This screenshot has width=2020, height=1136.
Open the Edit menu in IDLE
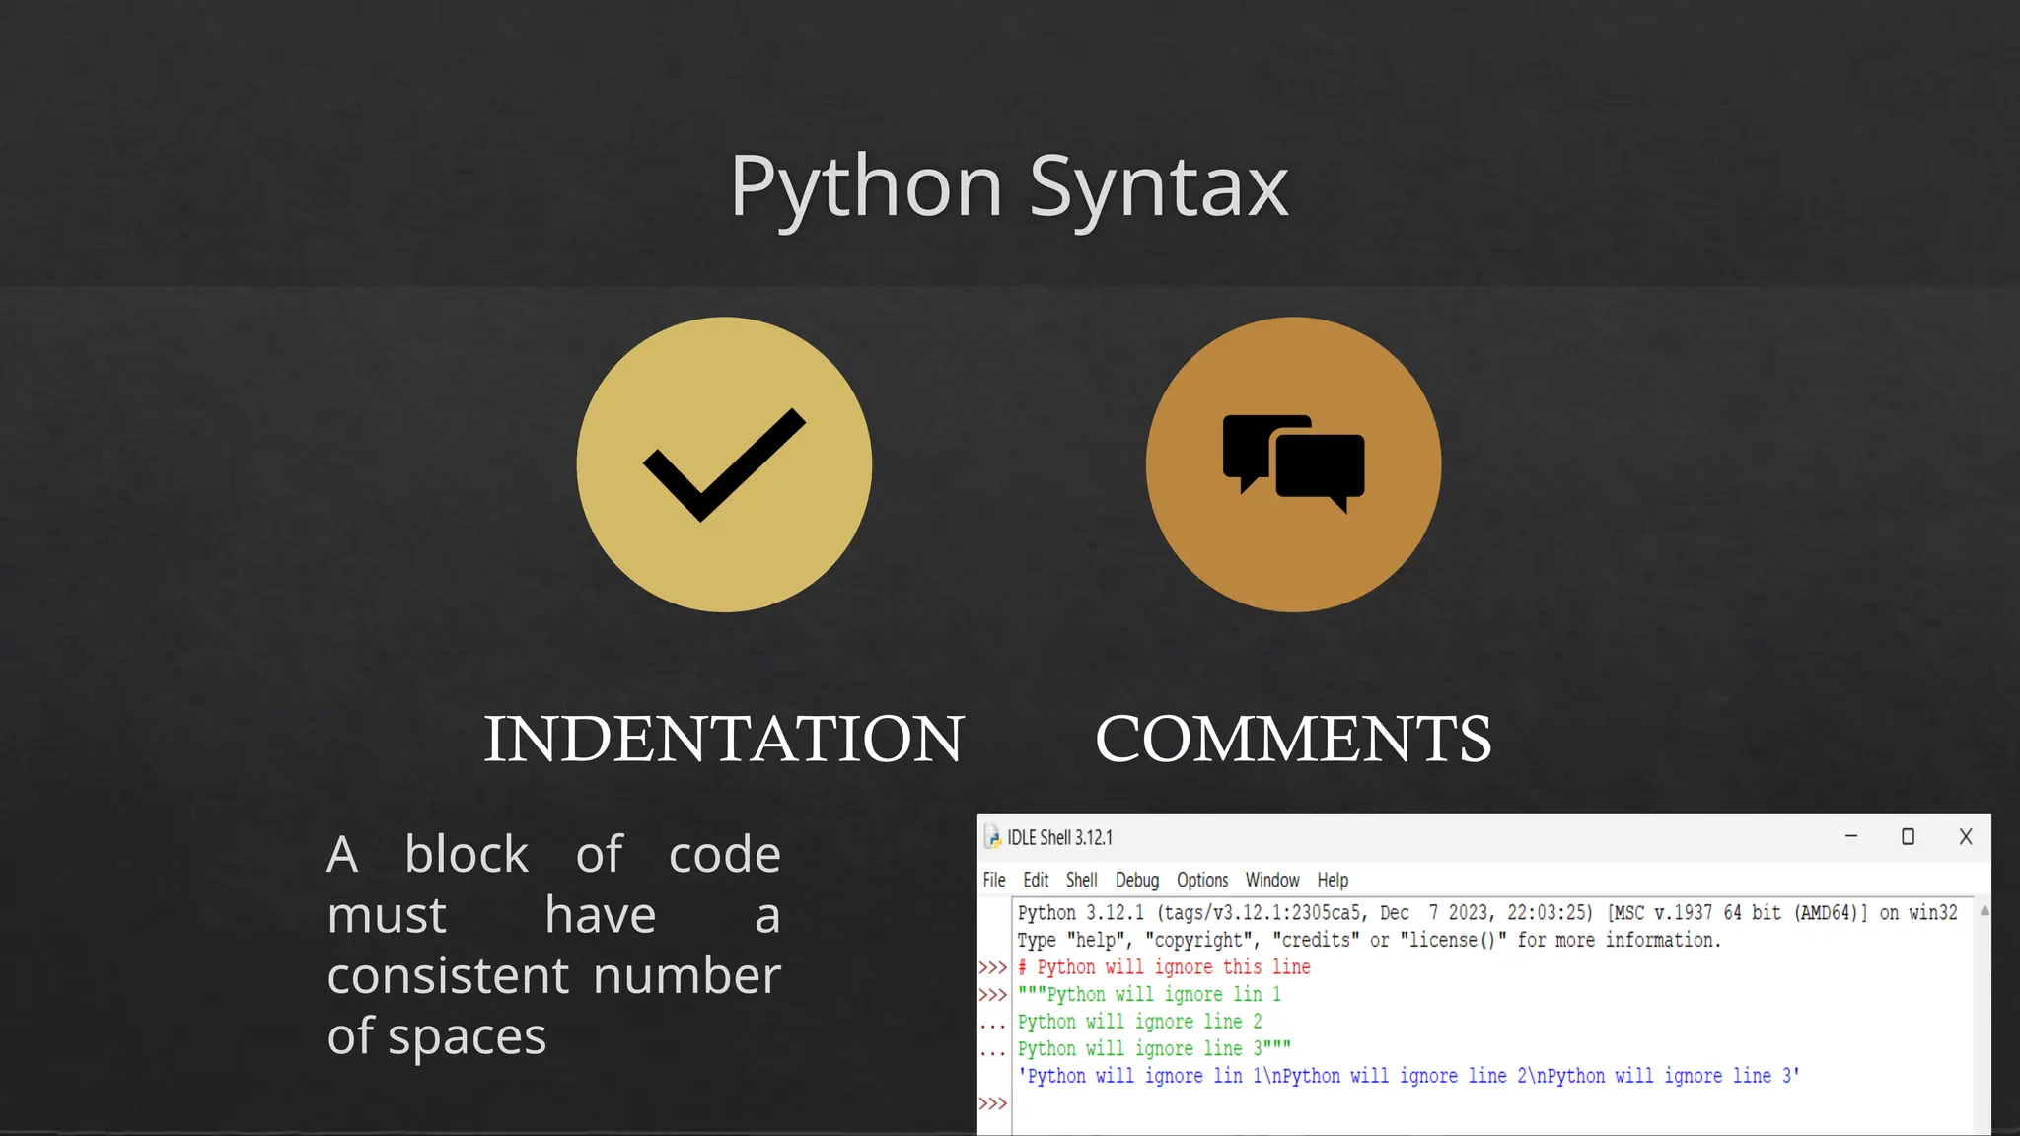pyautogui.click(x=1035, y=880)
